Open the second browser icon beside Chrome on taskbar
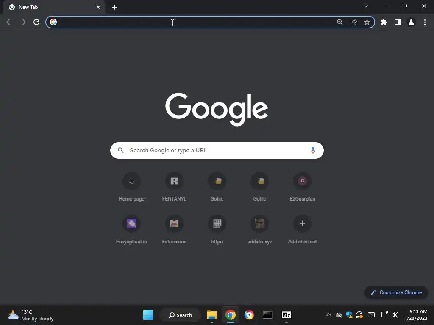This screenshot has width=434, height=325. pos(249,315)
